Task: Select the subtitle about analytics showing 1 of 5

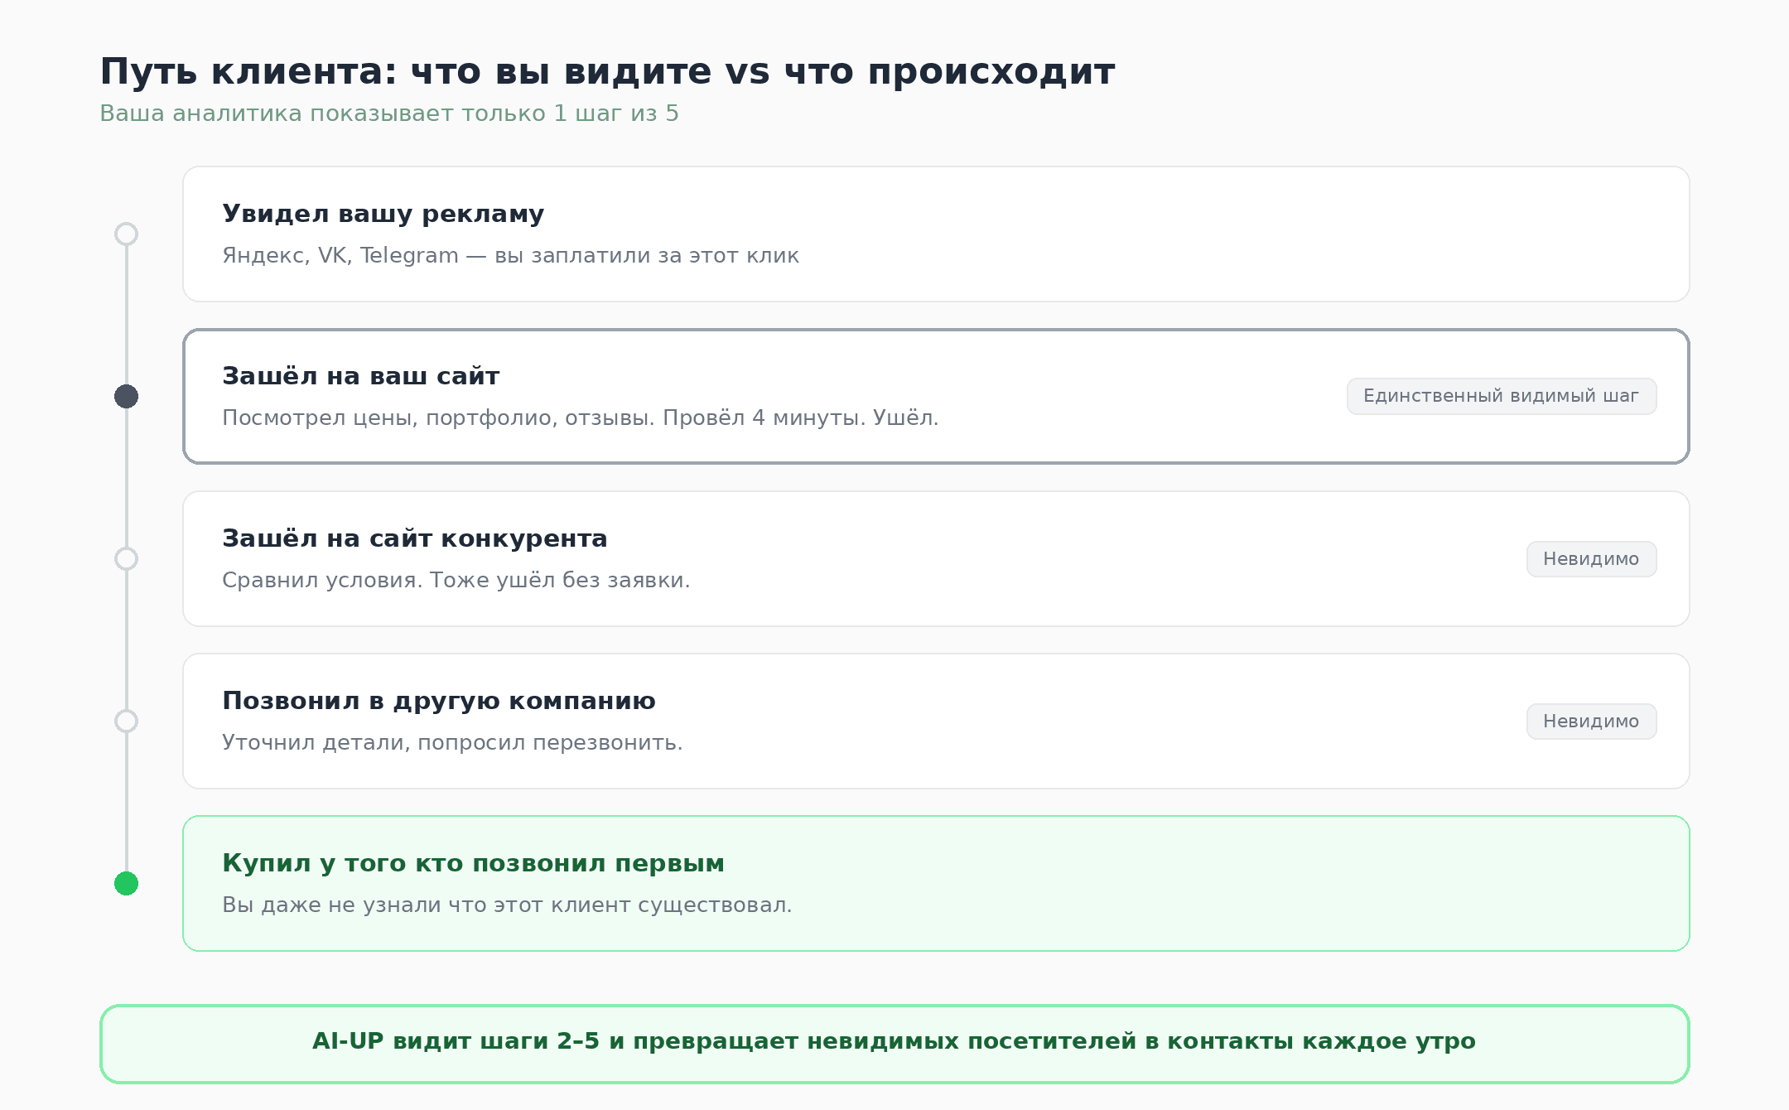Action: tap(388, 114)
